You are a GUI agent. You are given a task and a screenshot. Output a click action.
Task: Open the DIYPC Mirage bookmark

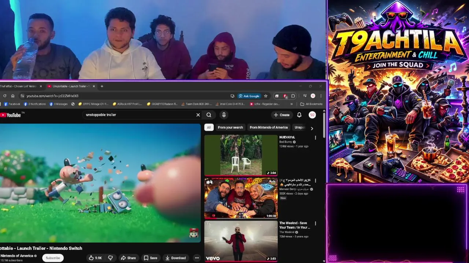click(93, 104)
